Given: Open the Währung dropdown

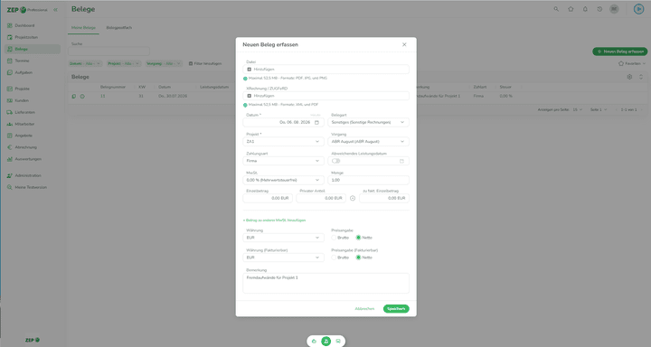Looking at the screenshot, I should [x=283, y=238].
